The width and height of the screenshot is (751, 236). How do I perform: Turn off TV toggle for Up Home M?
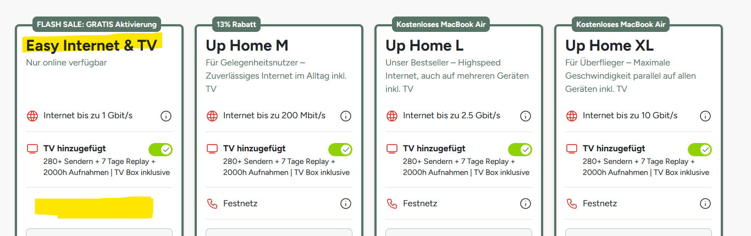coord(340,149)
